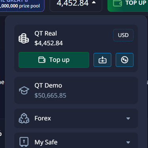Open withdrawal via the cash download icon
The image size is (148, 148).
tap(102, 60)
